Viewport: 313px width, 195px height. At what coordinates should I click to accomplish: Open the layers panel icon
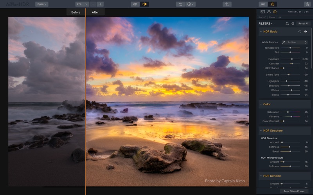point(269,12)
